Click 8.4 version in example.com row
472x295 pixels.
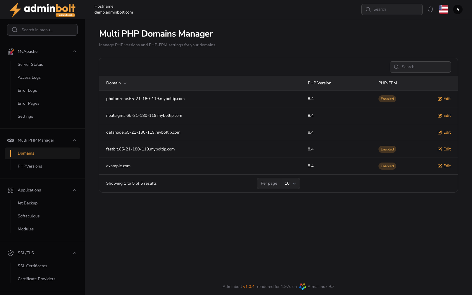coord(311,166)
